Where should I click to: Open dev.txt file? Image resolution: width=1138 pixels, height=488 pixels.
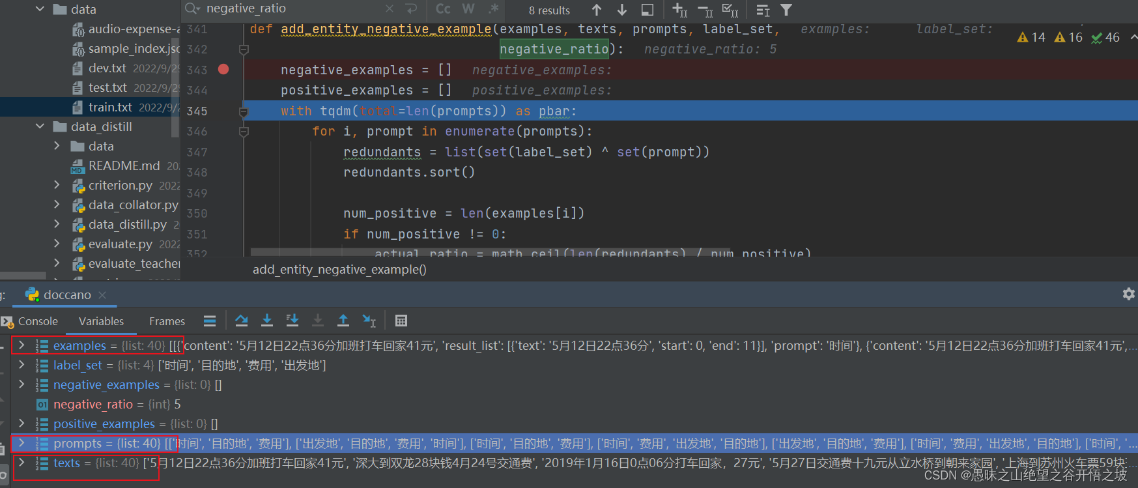[107, 68]
